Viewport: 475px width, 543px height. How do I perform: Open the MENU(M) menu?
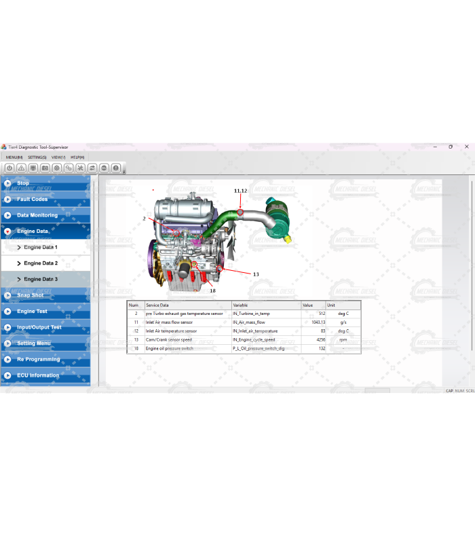[14, 157]
